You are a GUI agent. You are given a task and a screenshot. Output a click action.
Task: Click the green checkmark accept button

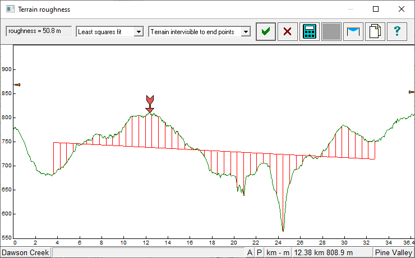click(266, 31)
